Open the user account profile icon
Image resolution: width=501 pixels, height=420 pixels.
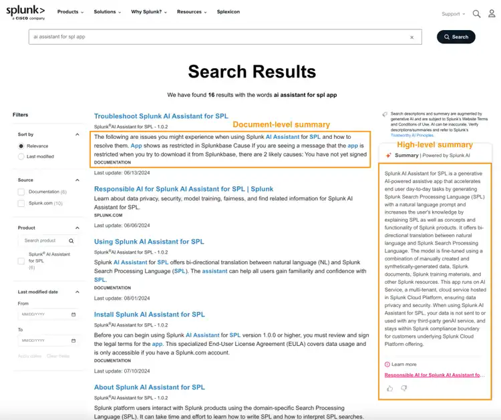(x=490, y=13)
